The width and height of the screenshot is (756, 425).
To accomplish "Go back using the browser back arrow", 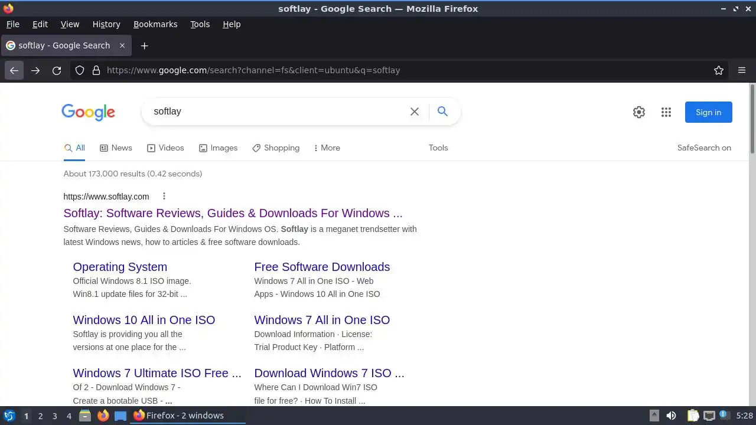I will click(14, 70).
